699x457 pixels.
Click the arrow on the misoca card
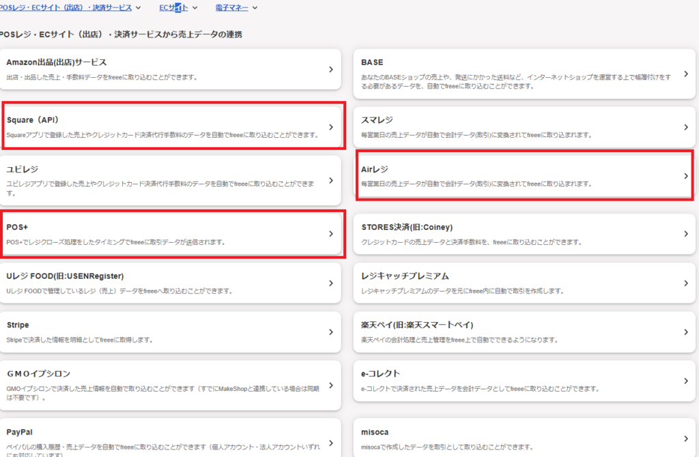tap(686, 439)
